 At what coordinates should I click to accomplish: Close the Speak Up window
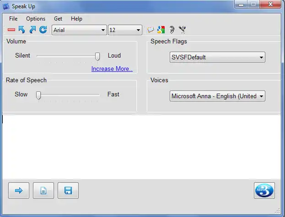click(x=270, y=5)
